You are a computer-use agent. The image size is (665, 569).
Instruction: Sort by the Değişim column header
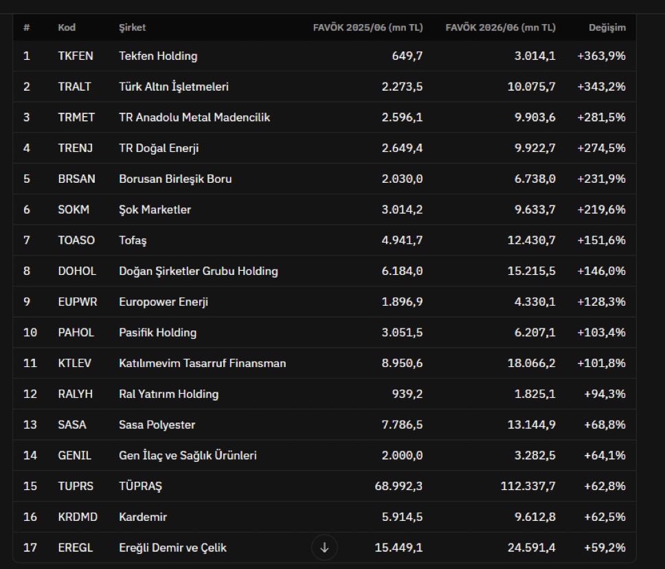(607, 27)
